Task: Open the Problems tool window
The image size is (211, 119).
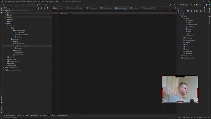Action: [x=34, y=115]
